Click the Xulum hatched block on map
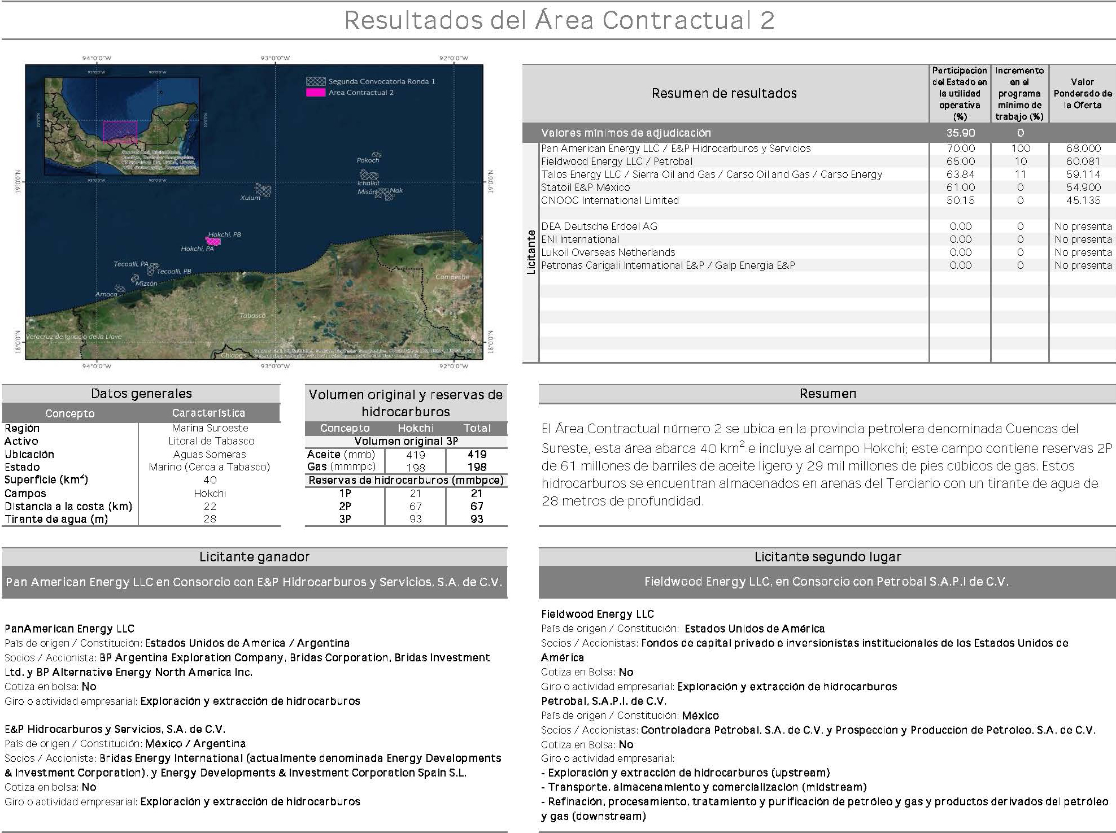The image size is (1116, 833). coord(263,189)
